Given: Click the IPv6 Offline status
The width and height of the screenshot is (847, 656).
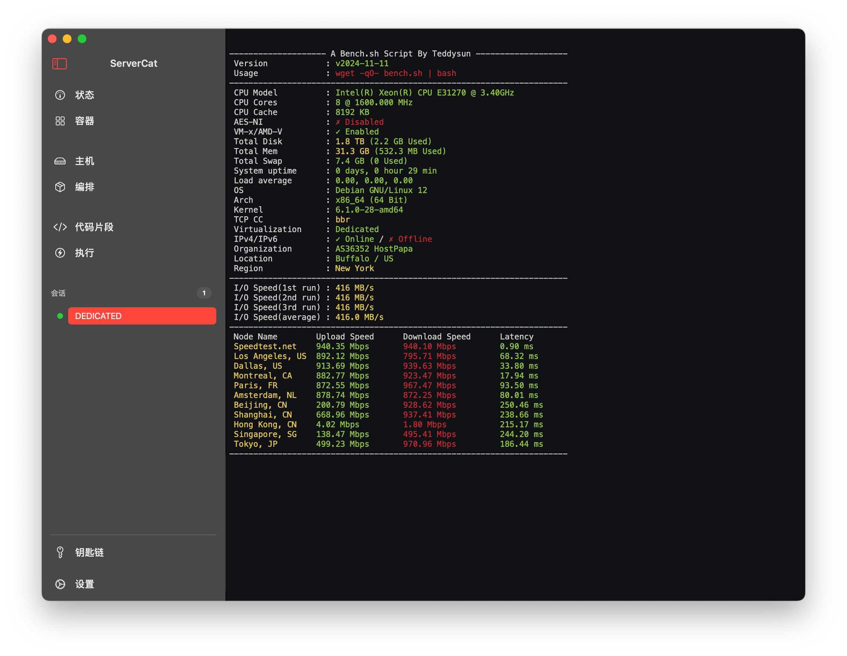Looking at the screenshot, I should [410, 239].
